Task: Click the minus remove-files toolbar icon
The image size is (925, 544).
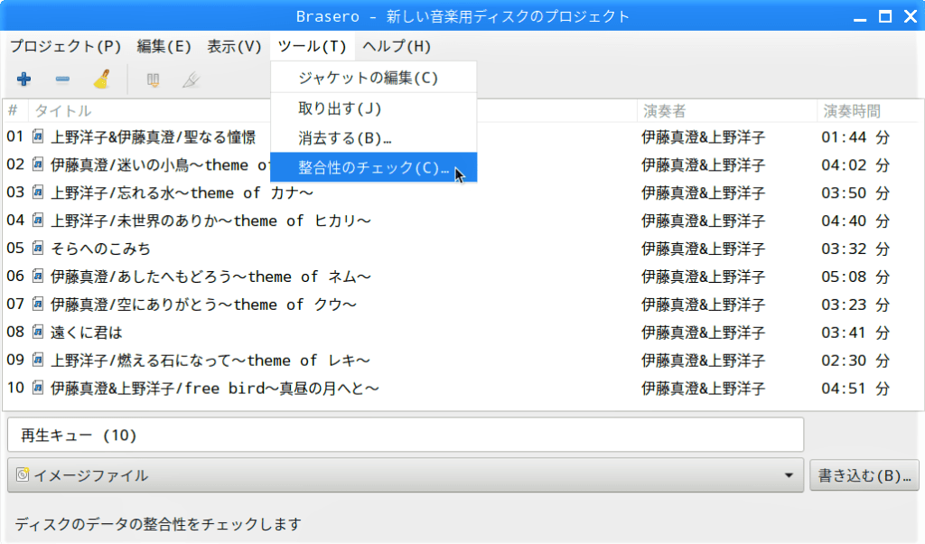Action: (62, 79)
